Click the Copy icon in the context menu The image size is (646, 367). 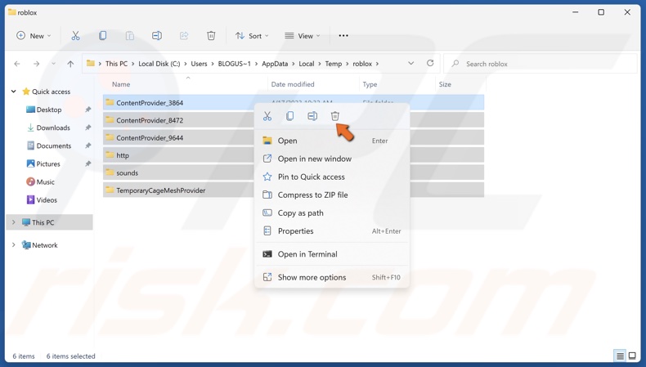pos(290,116)
